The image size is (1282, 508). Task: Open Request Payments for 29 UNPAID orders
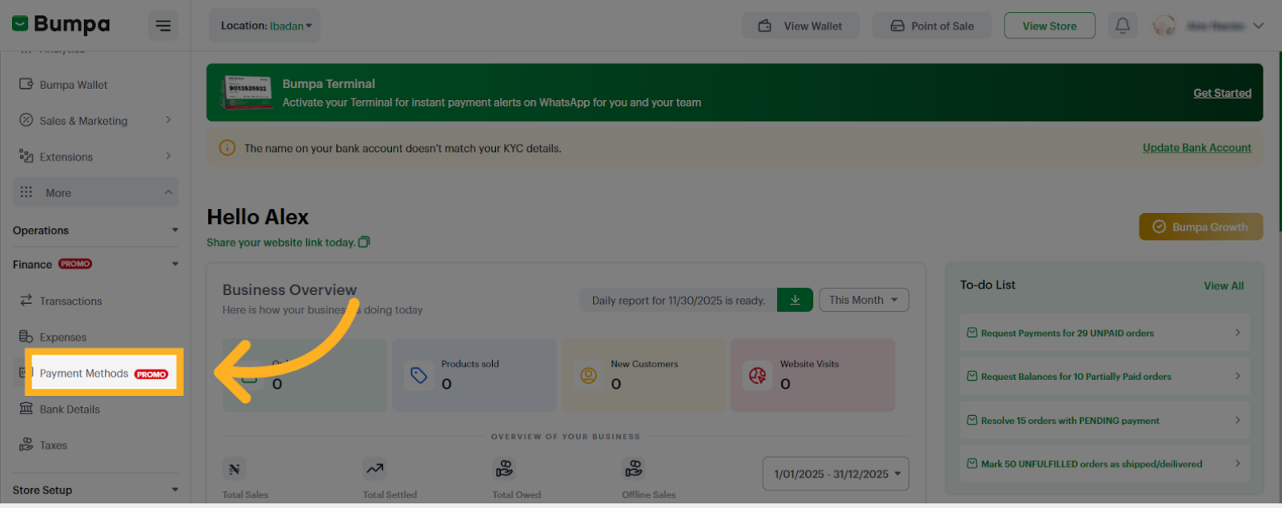click(1104, 333)
